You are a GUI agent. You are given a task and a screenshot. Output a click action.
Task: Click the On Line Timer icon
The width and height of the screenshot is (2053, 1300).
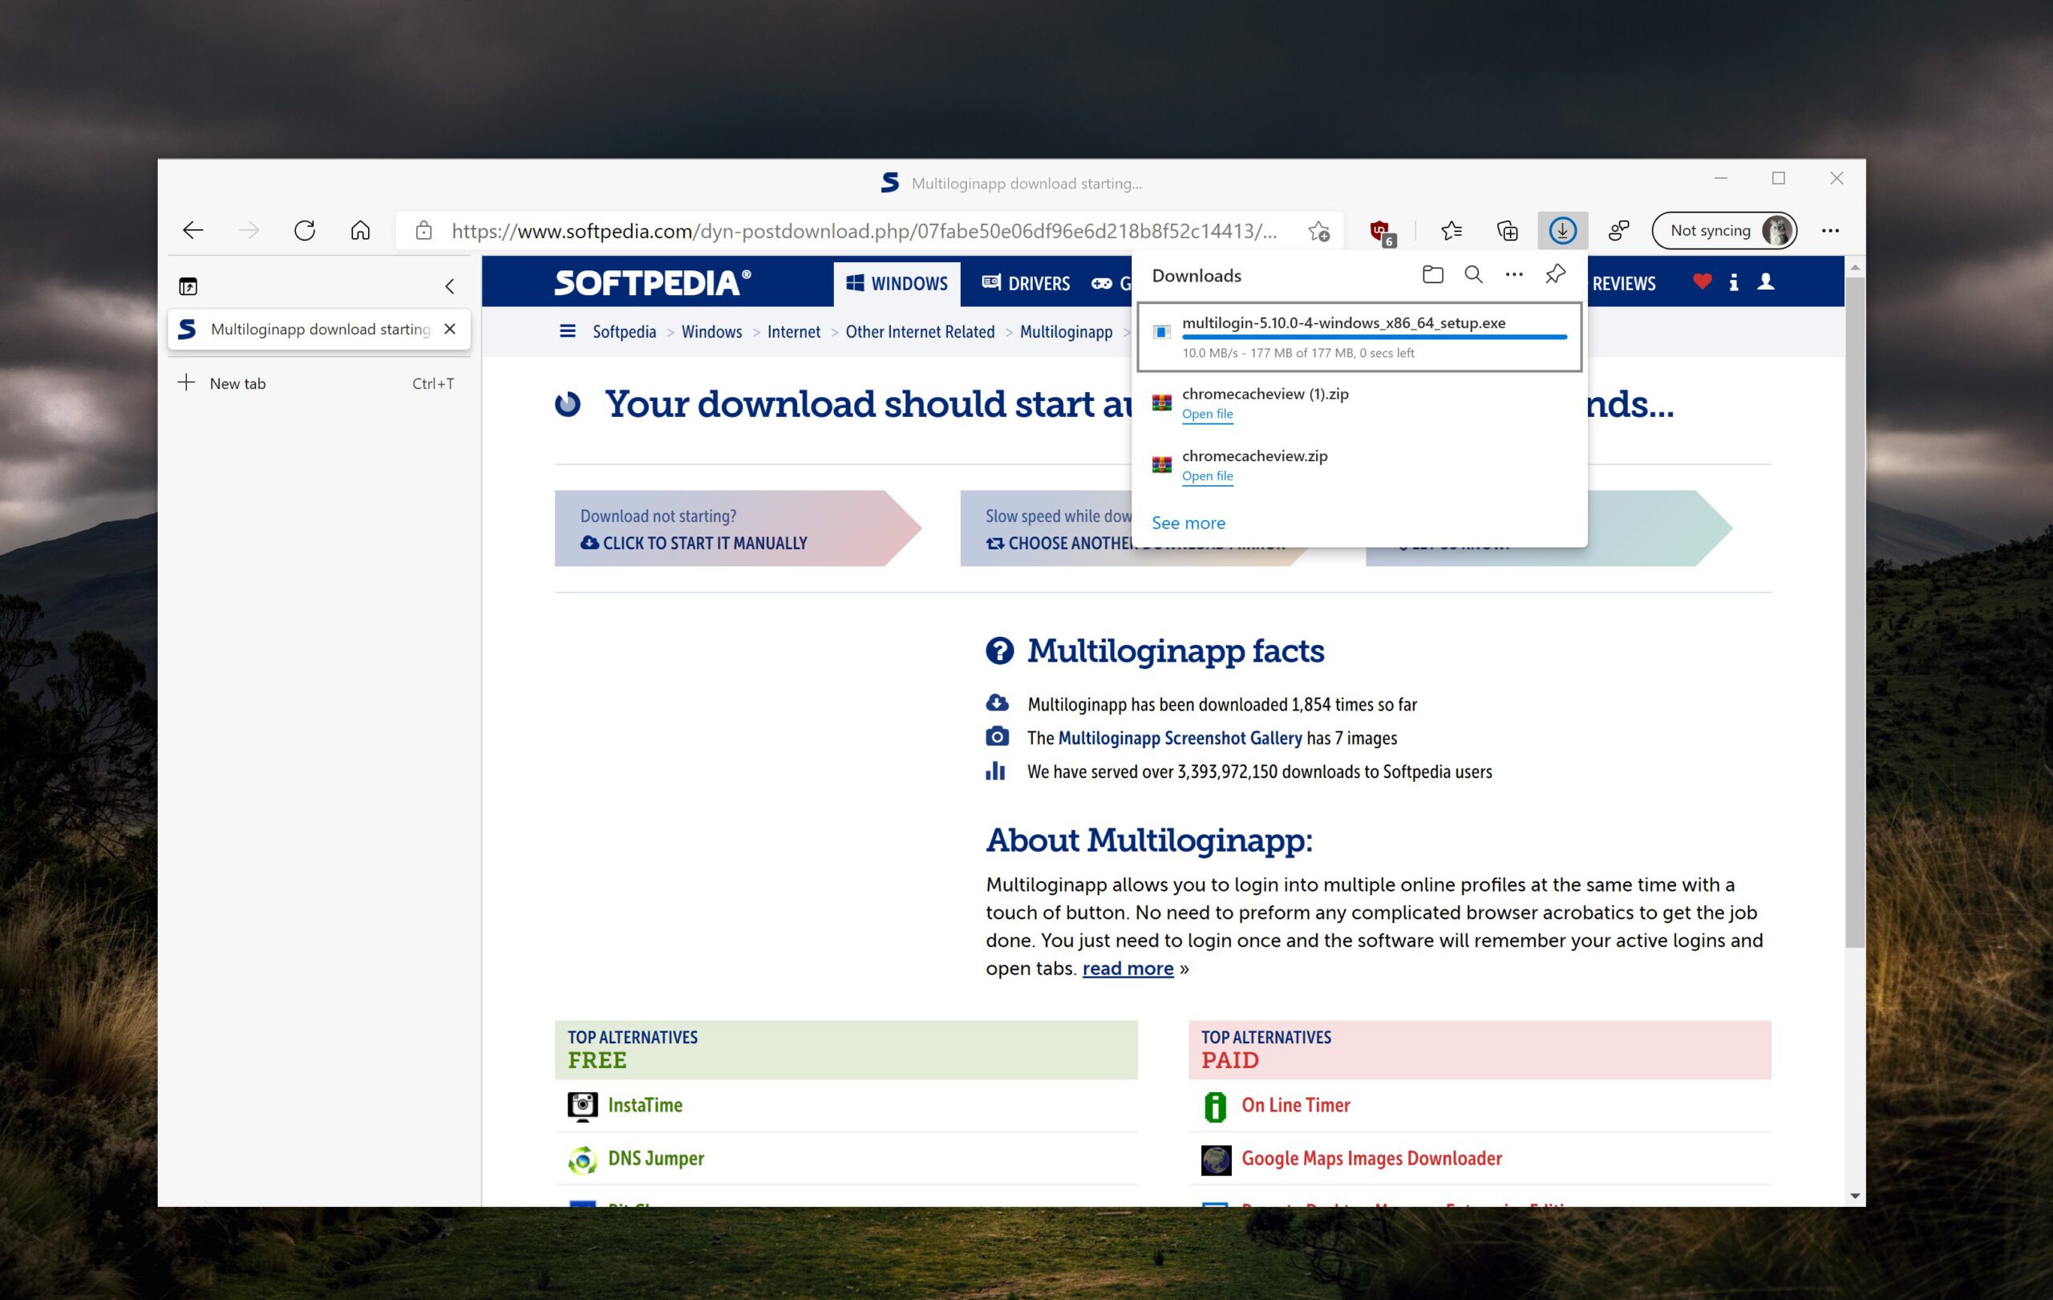point(1215,1107)
